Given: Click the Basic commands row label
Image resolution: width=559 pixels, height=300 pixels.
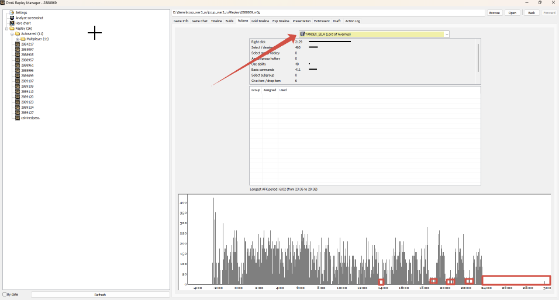Looking at the screenshot, I should 263,70.
